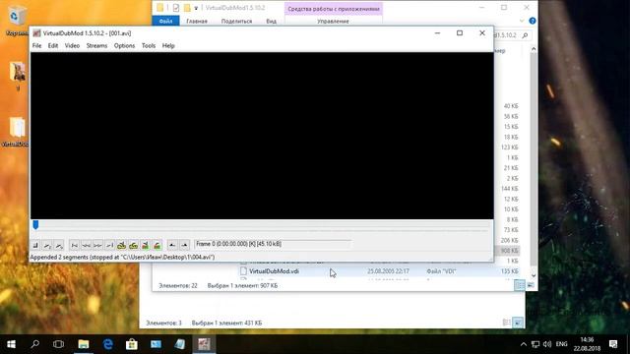Click the taskbar clock showing 14:36
This screenshot has height=354, width=630.
pos(587,344)
